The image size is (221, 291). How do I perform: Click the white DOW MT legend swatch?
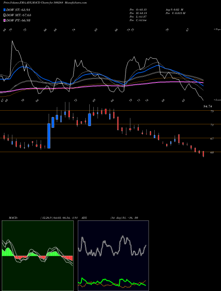pos(5,15)
